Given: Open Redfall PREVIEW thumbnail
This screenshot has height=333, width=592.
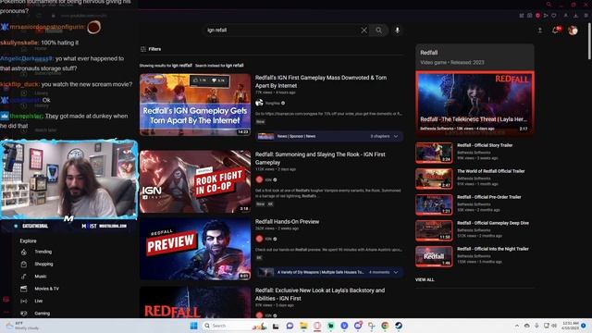Looking at the screenshot, I should [x=195, y=249].
